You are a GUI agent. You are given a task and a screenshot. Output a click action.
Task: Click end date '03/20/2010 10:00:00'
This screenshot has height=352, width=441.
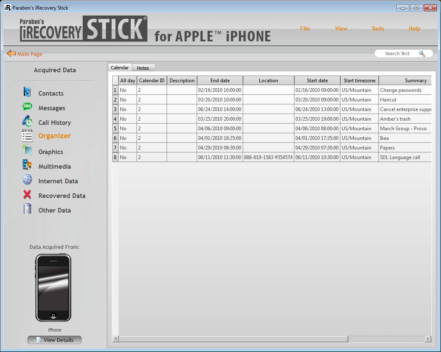220,99
